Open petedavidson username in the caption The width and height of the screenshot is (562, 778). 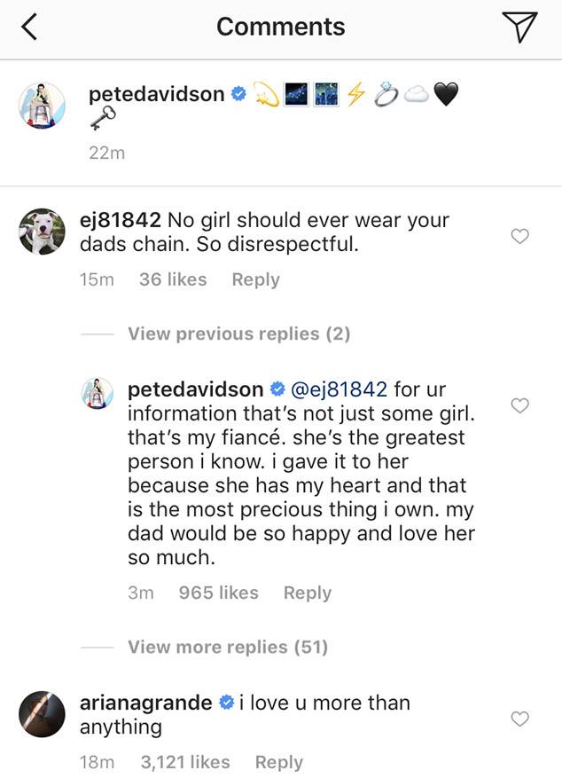[x=157, y=94]
